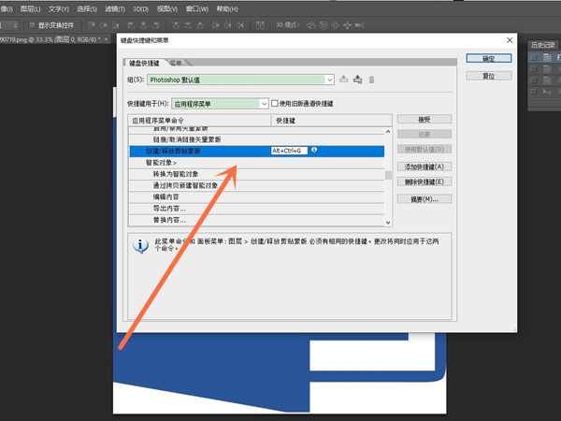Enable 使用旧版通道快捷键 checkbox
Screen dimensions: 561x421
click(275, 103)
